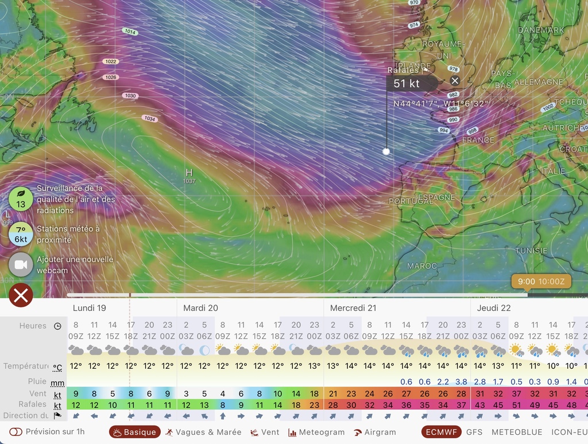Click the 1026 isobar pressure label

click(x=111, y=77)
